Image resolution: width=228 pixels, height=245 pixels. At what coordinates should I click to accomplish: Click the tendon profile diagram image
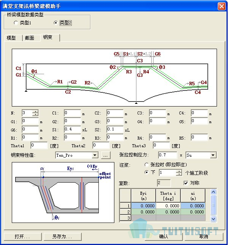tap(114, 78)
